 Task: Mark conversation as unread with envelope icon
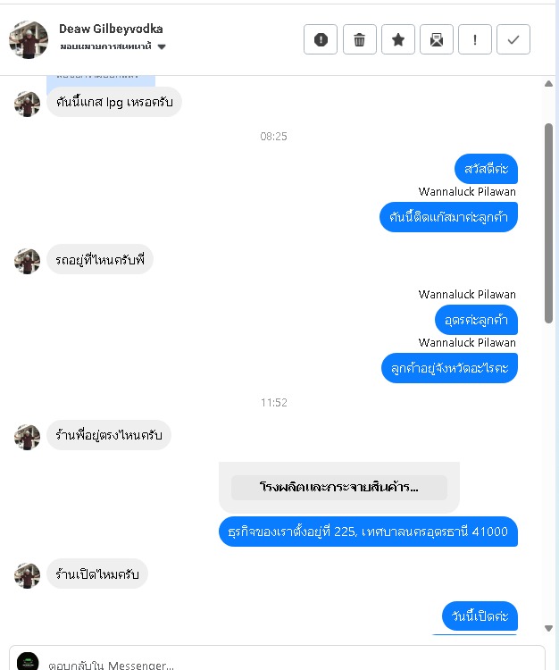(x=437, y=39)
